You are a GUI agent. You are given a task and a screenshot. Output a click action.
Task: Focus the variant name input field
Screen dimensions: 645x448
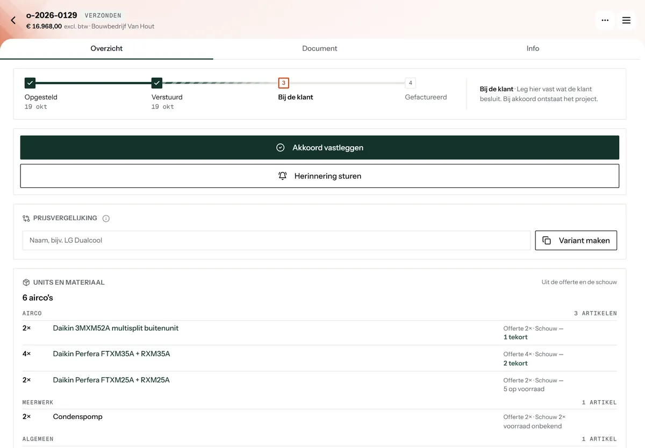(276, 241)
